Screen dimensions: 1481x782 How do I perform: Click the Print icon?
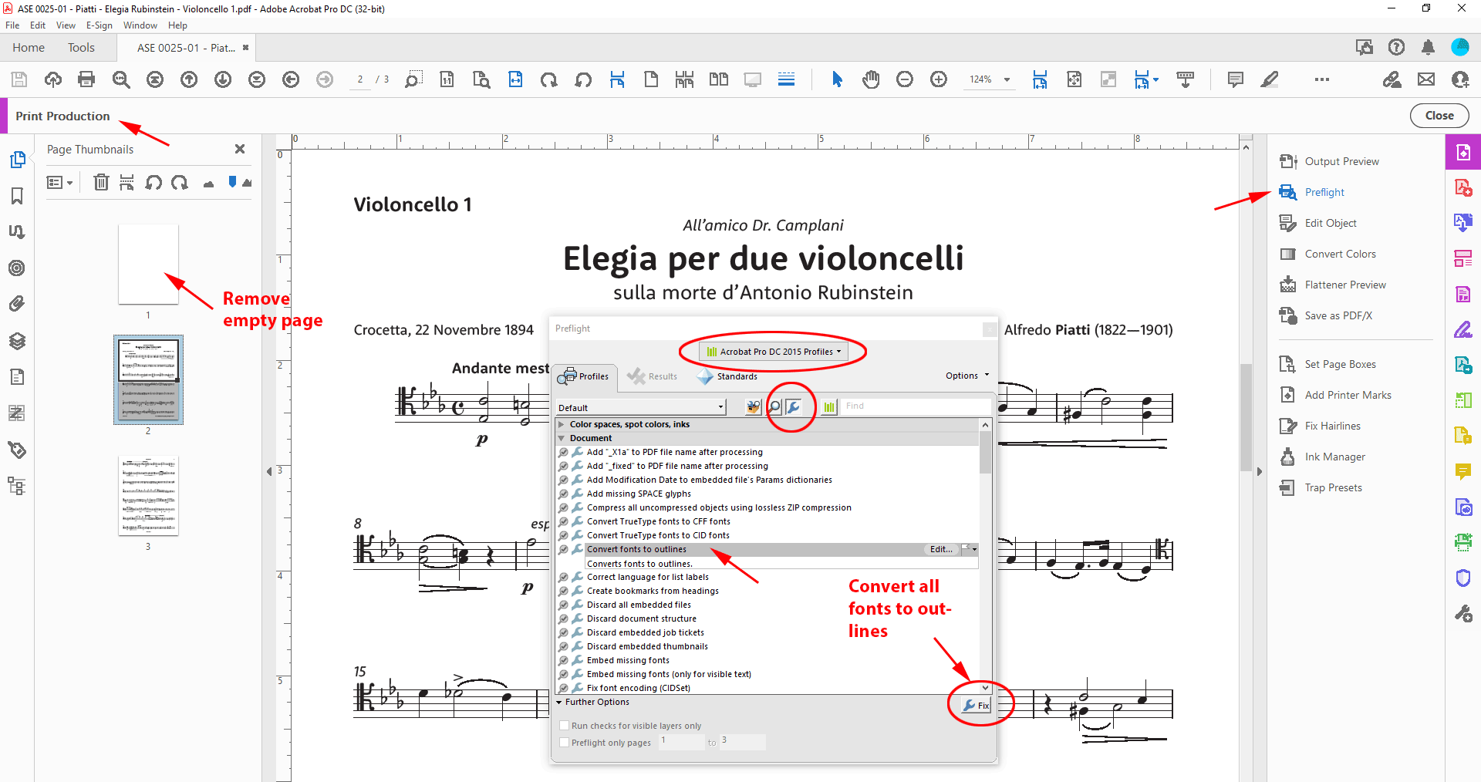click(x=86, y=79)
